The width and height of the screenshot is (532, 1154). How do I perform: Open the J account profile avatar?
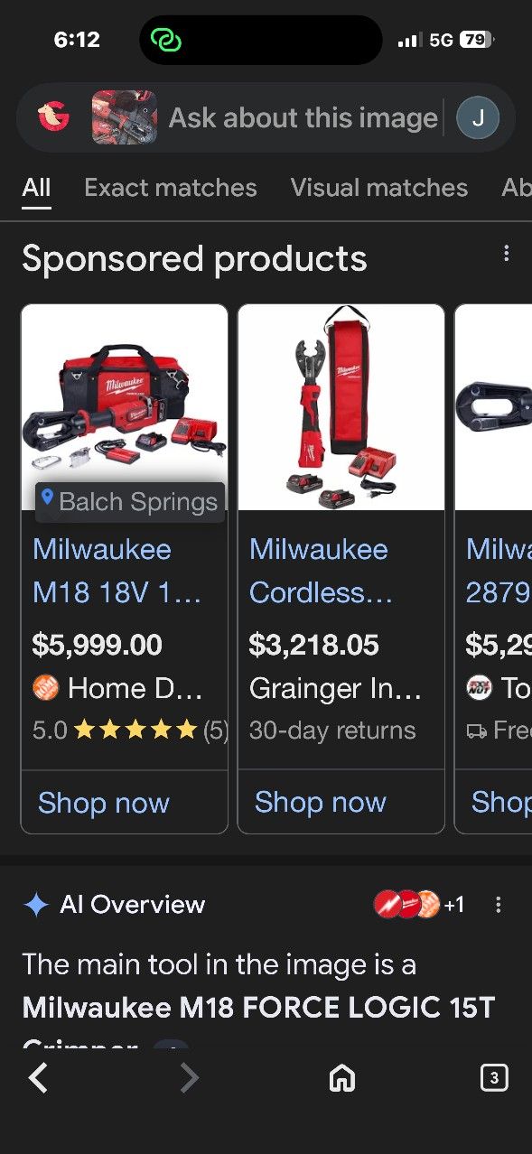point(478,117)
